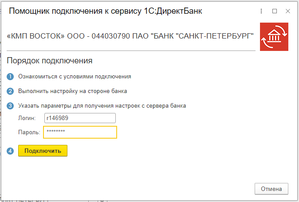Click the step 2 number circle

coord(11,91)
